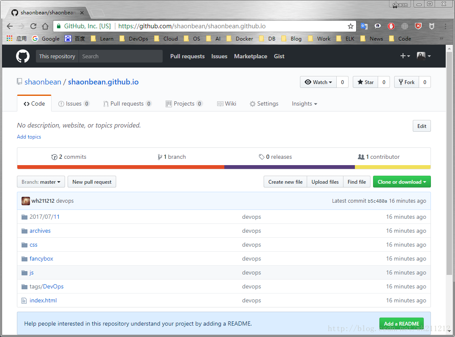Click the Create new file button

coord(285,182)
